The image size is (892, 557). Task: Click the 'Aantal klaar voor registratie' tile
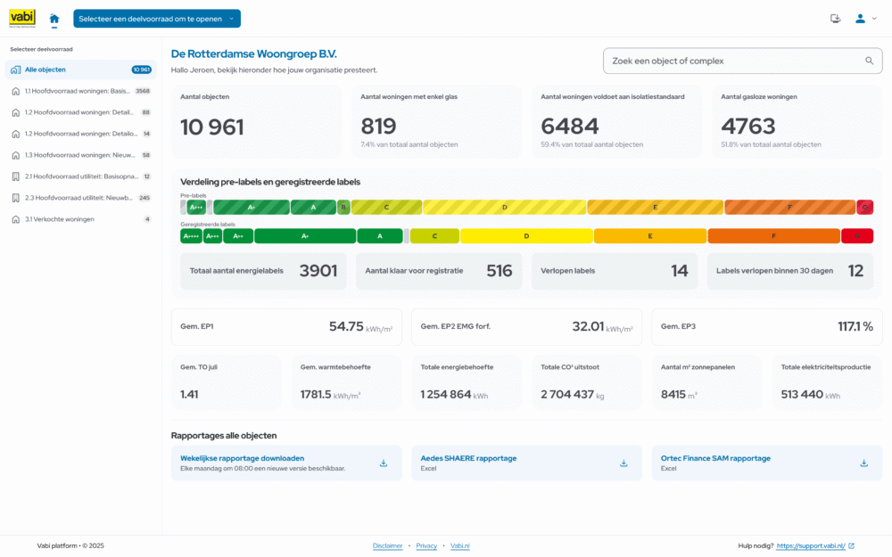[x=439, y=271]
